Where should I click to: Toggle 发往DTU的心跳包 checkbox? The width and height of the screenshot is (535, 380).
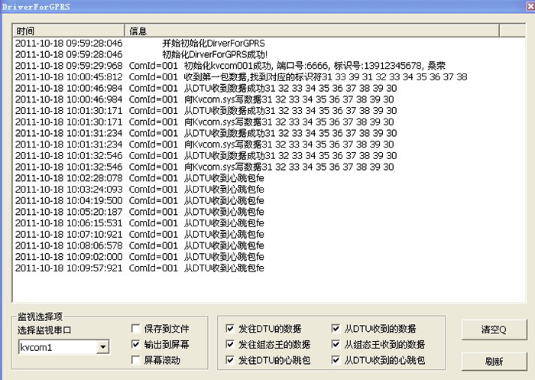(x=231, y=359)
